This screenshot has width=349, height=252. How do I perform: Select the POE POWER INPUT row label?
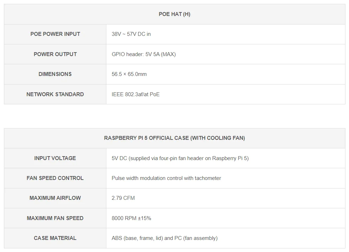(55, 34)
